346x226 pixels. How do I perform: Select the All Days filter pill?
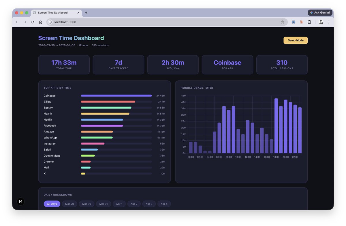coord(52,204)
